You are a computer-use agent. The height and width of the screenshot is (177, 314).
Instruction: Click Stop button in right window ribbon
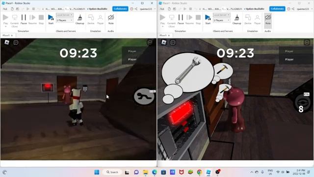pos(198,19)
